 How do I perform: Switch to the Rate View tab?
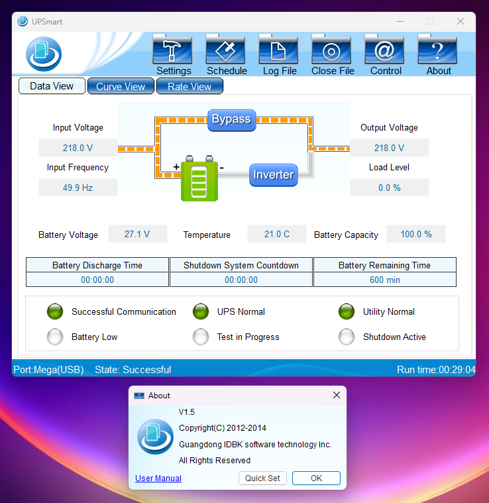[x=190, y=86]
